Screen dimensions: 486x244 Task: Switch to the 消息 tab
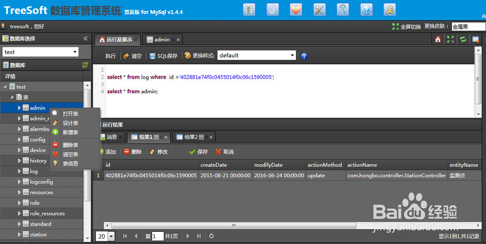pyautogui.click(x=111, y=137)
